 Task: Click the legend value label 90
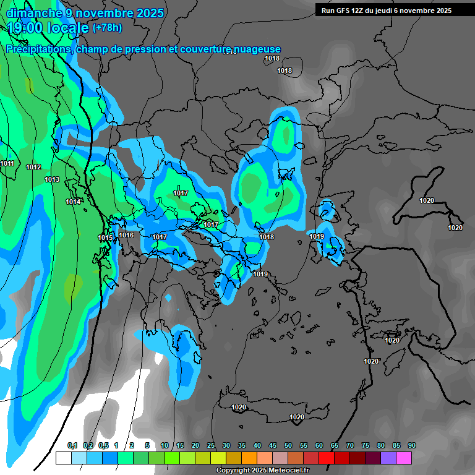tap(412, 445)
